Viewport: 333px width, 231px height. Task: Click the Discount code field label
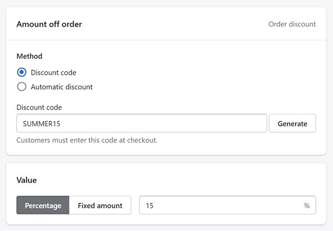coord(39,107)
